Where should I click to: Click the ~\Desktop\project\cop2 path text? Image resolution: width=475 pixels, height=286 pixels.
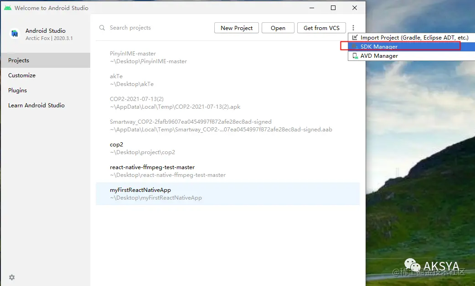(142, 152)
